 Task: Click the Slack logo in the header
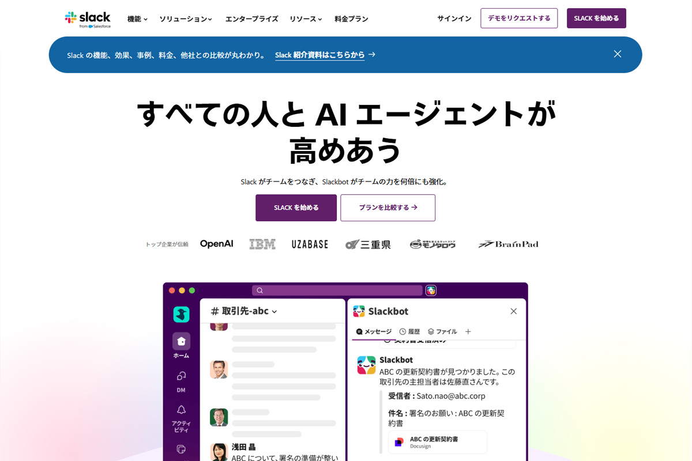(x=88, y=19)
